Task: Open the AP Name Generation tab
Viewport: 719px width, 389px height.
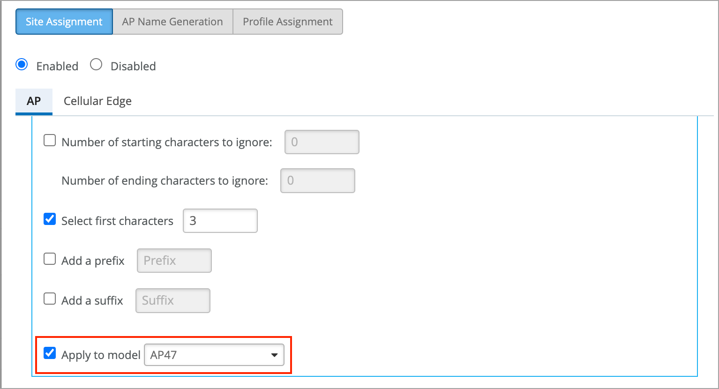Action: pyautogui.click(x=172, y=22)
